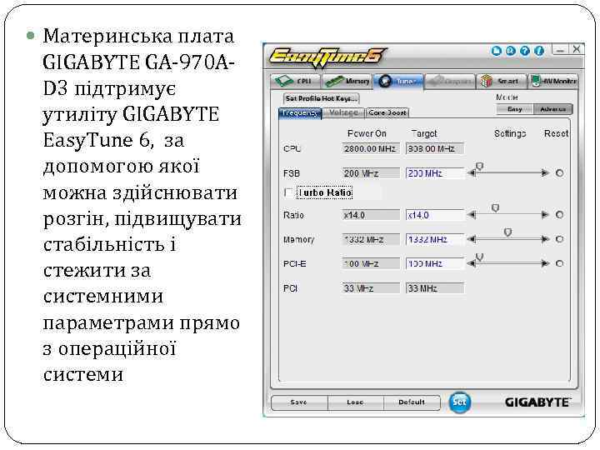Click the blue @ contact icon
The width and height of the screenshot is (600, 450).
[x=511, y=51]
